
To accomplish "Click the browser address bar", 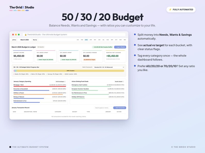I will 74,35.
